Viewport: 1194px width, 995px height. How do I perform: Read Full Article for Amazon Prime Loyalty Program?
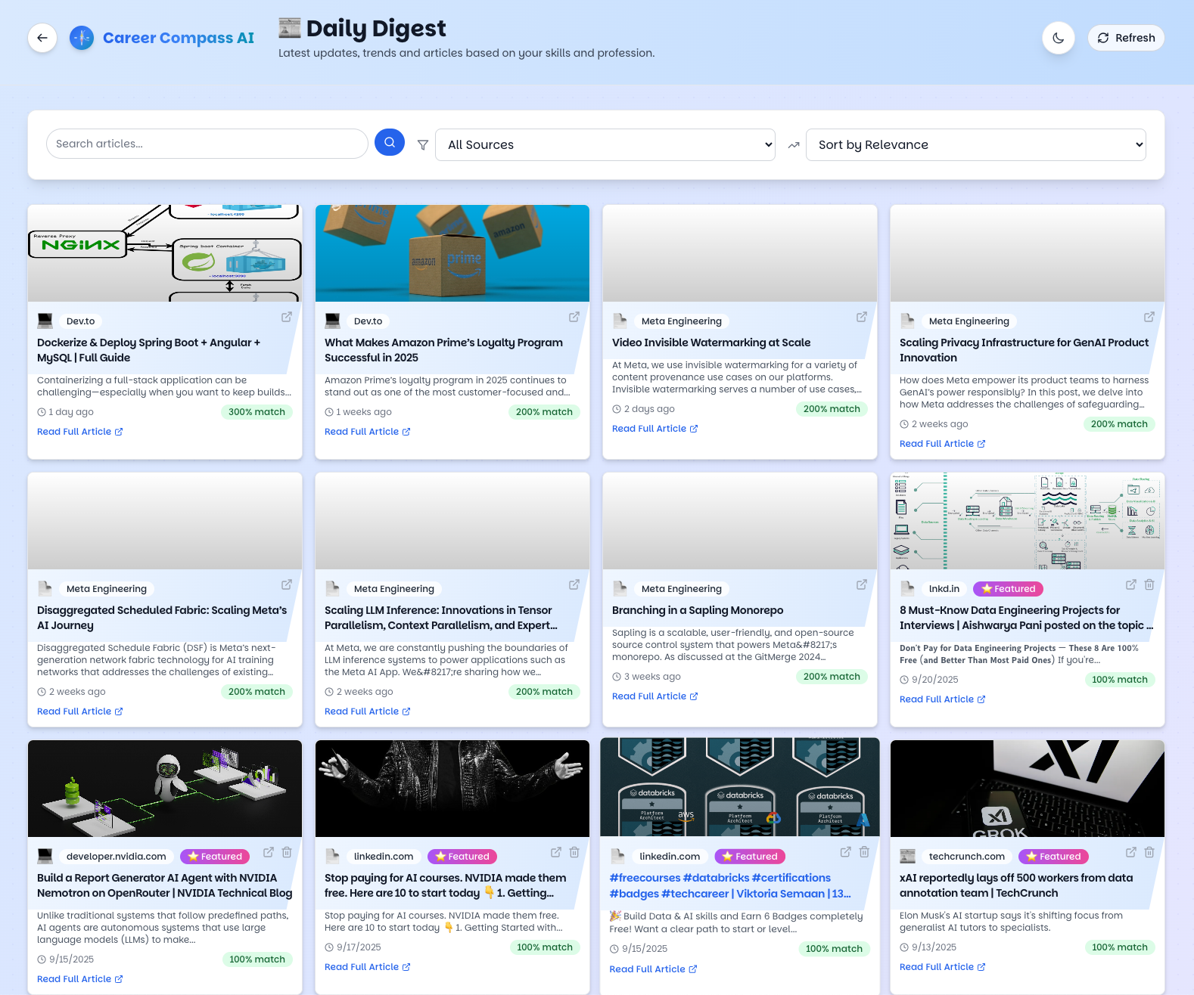click(x=368, y=432)
